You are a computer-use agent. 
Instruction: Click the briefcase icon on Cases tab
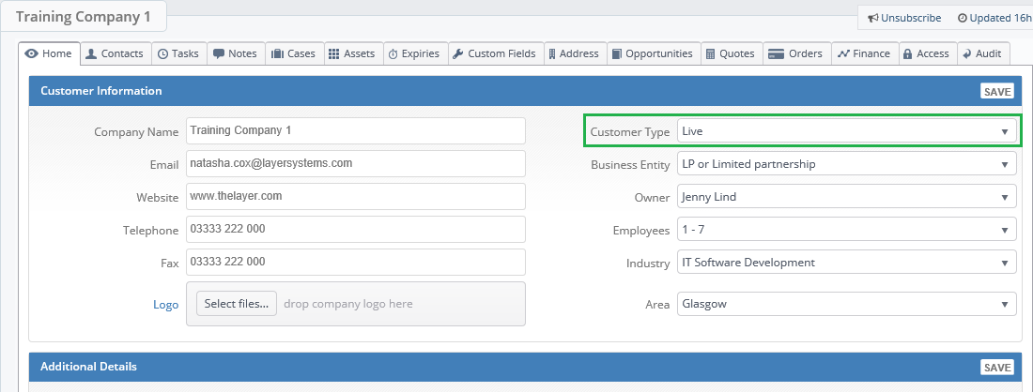pyautogui.click(x=277, y=54)
